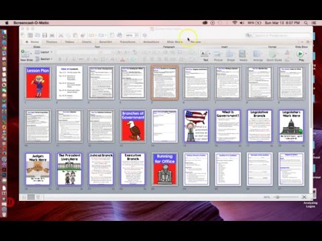Screen dimensions: 322x241
Task: Open the Review tab
Action: [195, 42]
